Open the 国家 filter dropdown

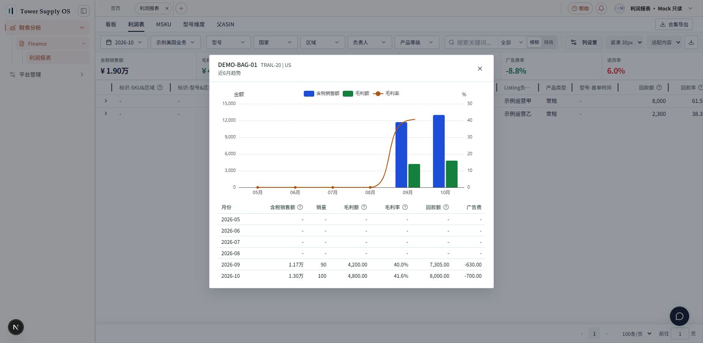[275, 42]
